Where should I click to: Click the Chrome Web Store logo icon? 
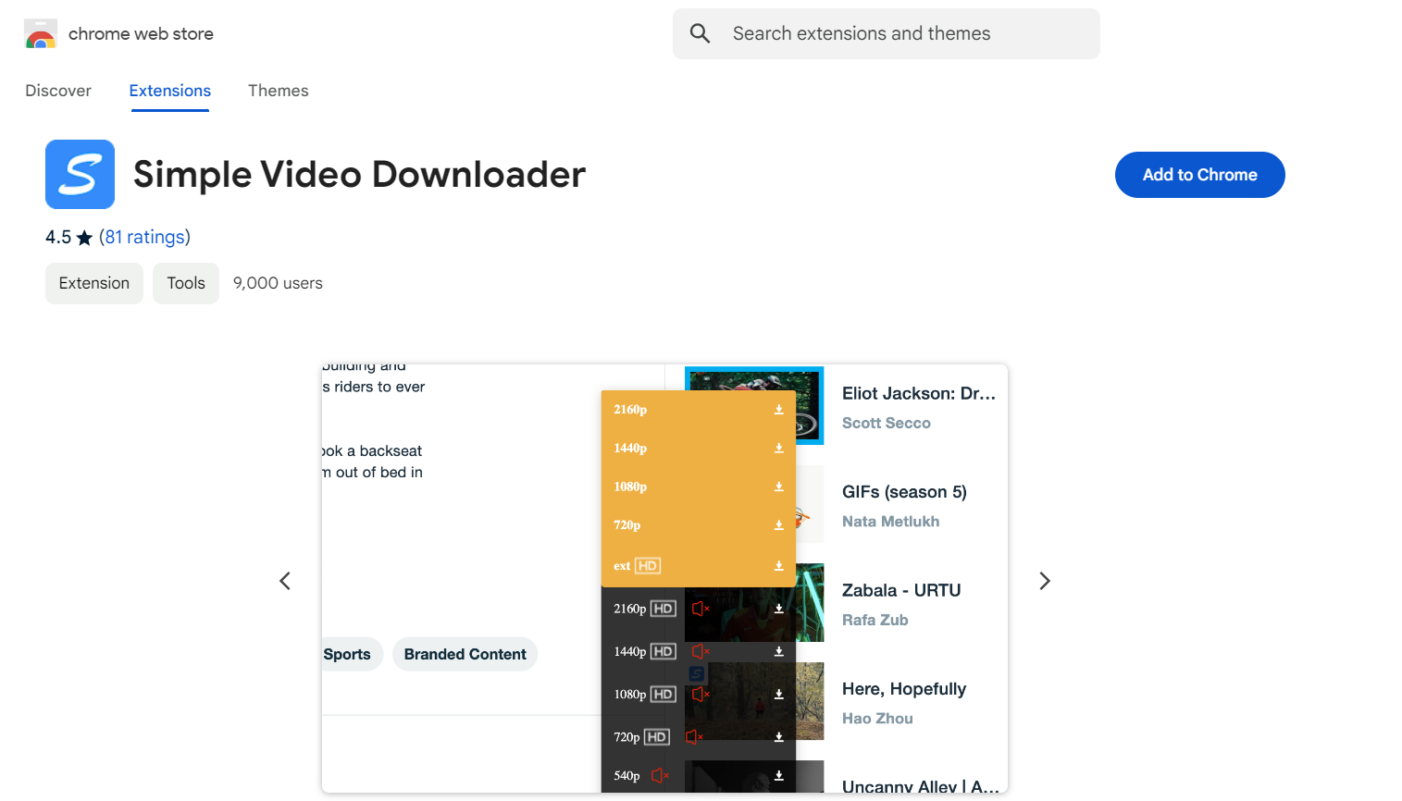41,33
